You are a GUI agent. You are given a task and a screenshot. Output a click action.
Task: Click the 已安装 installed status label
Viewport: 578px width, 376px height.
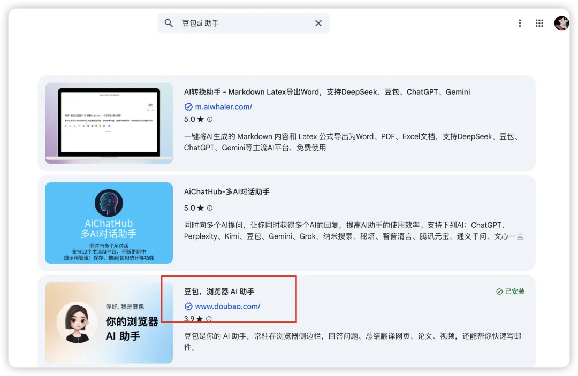coord(515,291)
